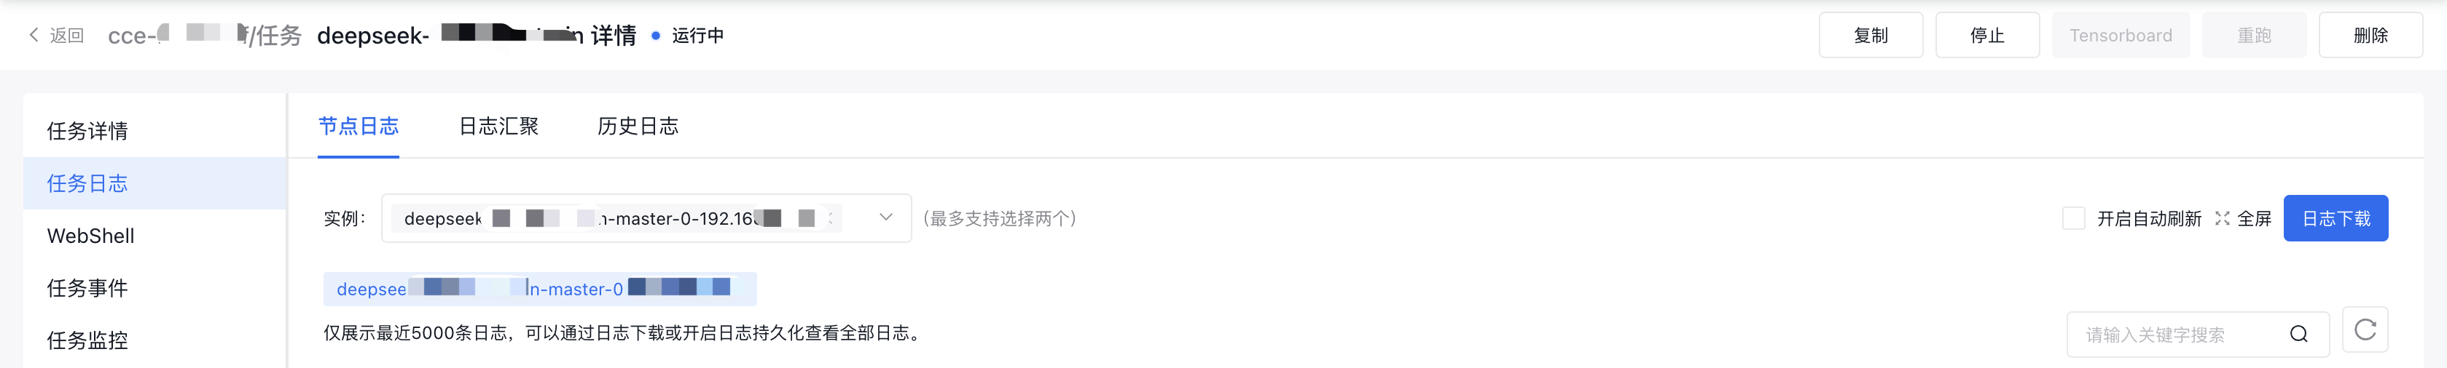Click the 日志下载 button
This screenshot has width=2447, height=368.
(x=2335, y=218)
